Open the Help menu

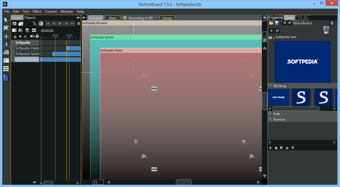coord(80,11)
